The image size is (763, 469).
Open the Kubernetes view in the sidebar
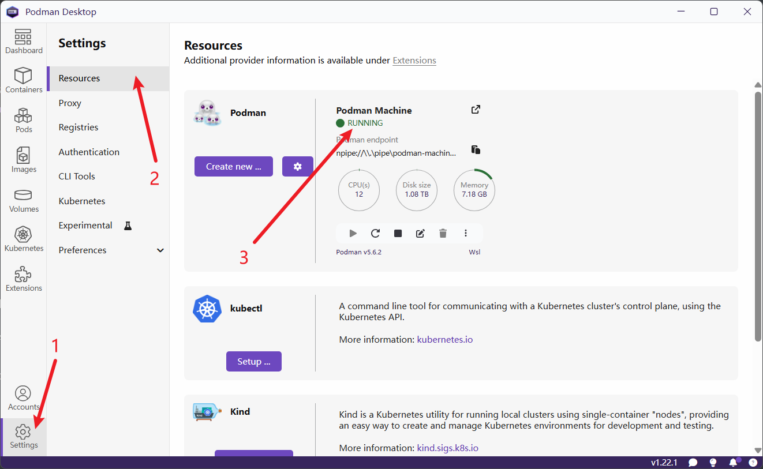point(24,239)
